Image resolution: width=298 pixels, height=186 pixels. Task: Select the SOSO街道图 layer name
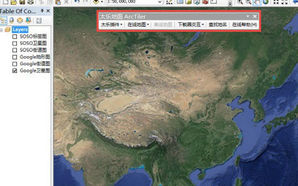33,50
